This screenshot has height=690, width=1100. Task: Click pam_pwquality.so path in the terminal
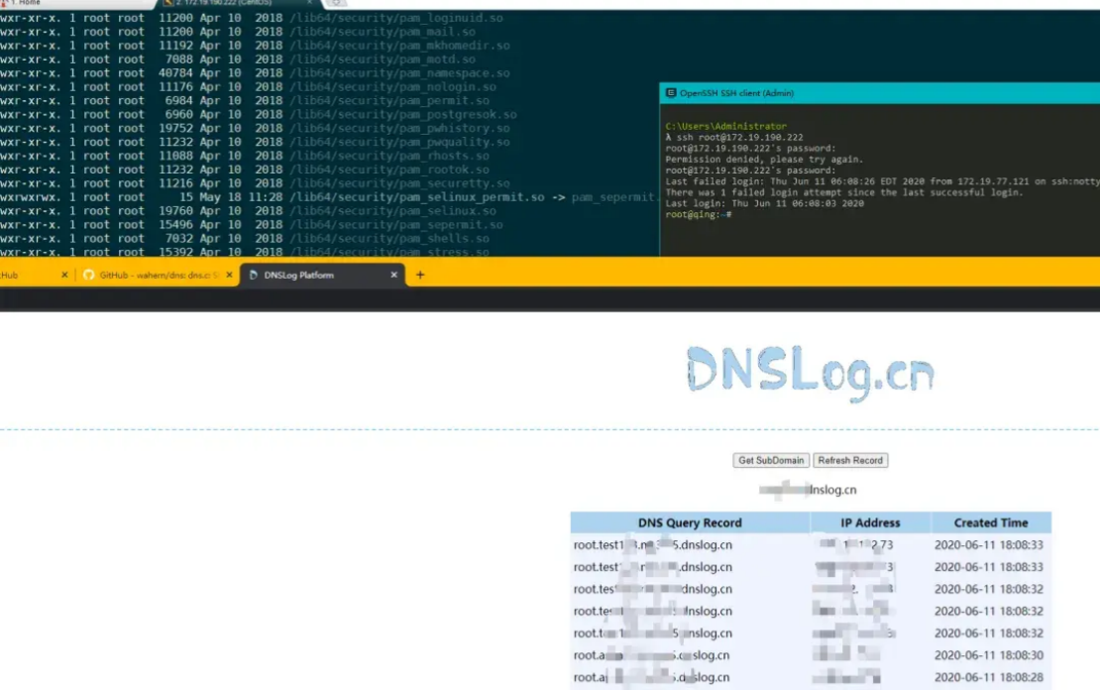[x=400, y=142]
